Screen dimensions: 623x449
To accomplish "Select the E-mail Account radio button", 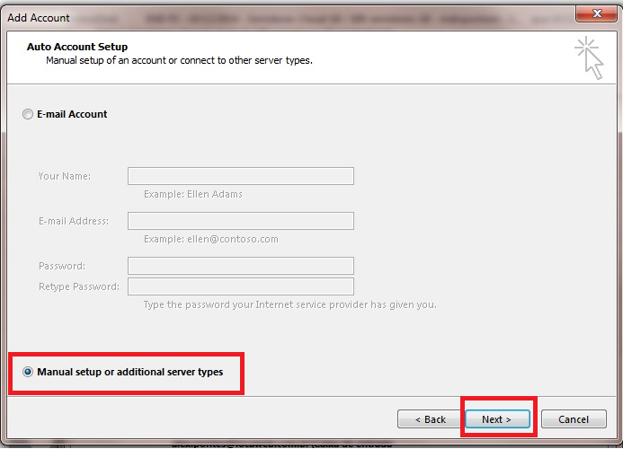I will [x=27, y=114].
